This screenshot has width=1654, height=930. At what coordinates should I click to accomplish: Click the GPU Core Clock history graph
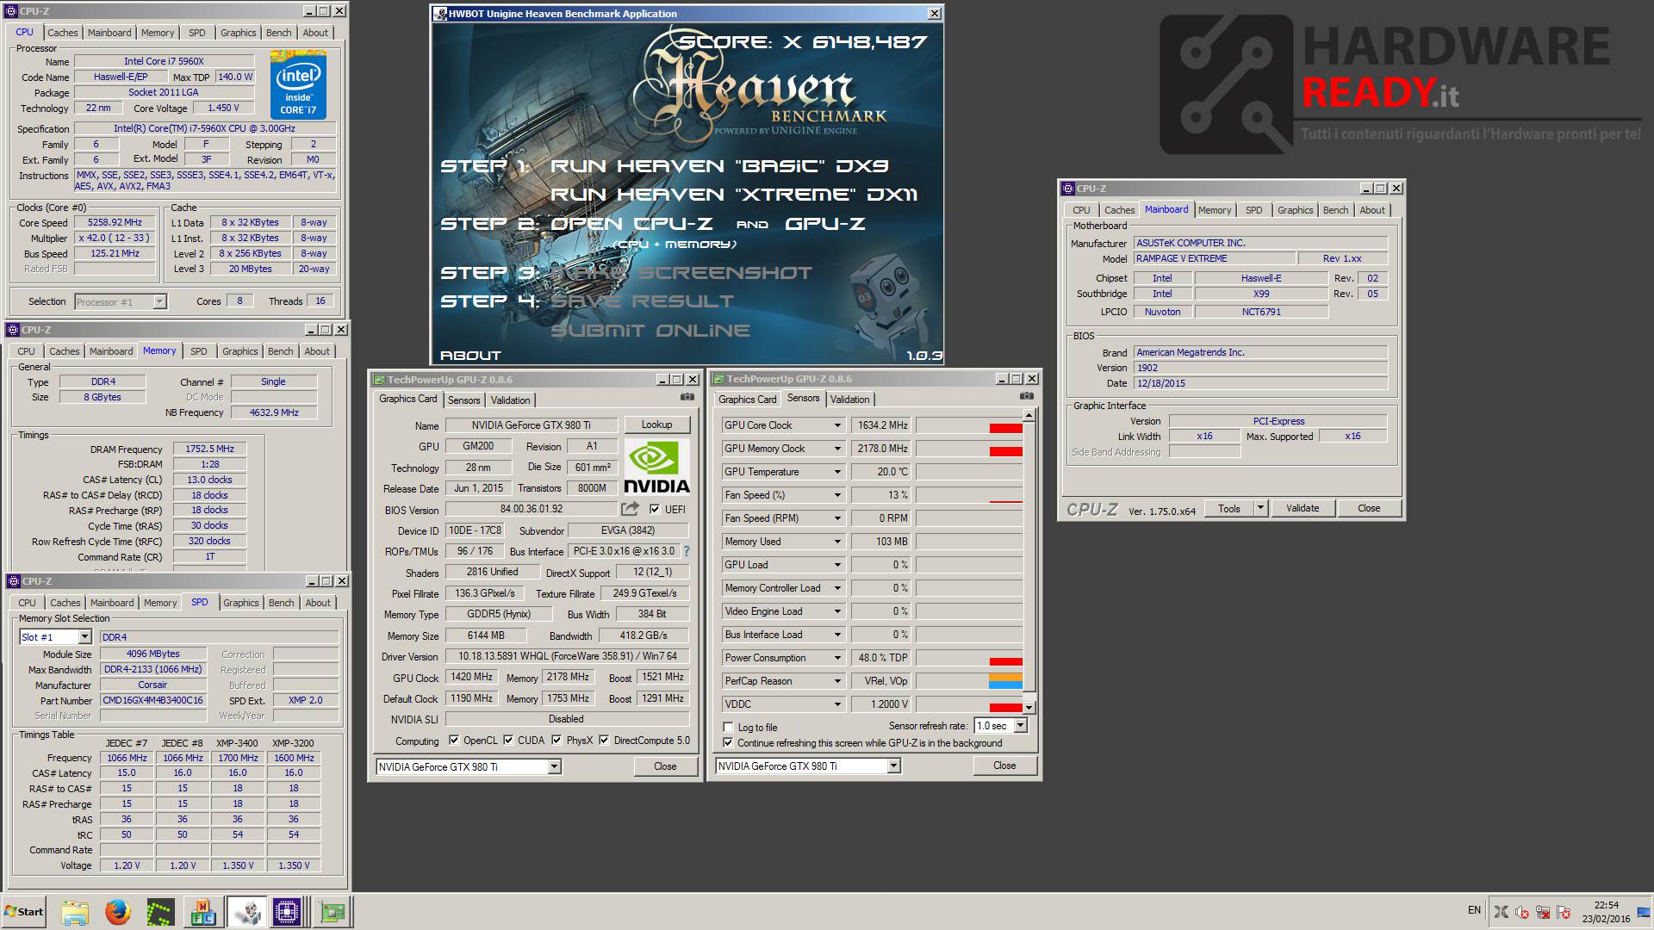[x=969, y=425]
